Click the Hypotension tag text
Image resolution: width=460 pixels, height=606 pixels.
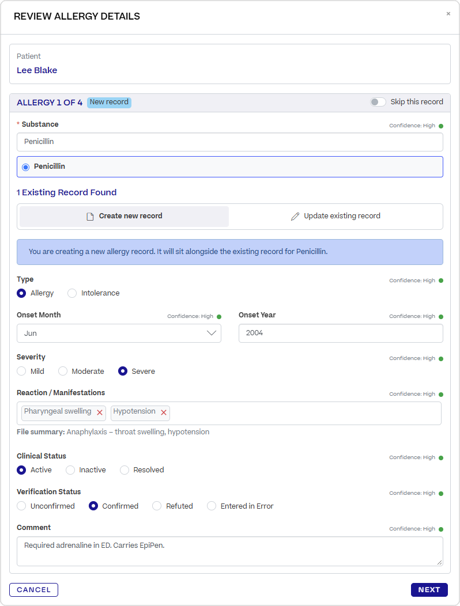[134, 411]
